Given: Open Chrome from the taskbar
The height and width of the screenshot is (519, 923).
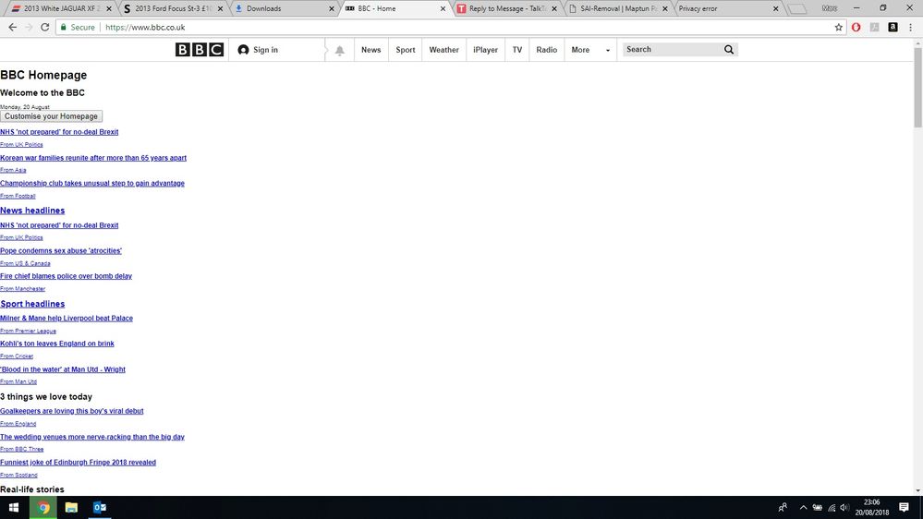Looking at the screenshot, I should [43, 507].
